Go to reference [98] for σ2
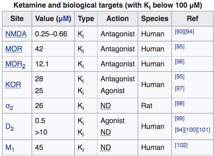Image resolution: width=214 pixels, height=156 pixels. (180, 103)
